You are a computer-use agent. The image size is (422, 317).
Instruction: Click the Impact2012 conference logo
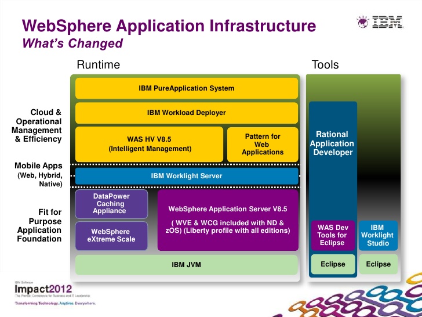[x=43, y=289]
